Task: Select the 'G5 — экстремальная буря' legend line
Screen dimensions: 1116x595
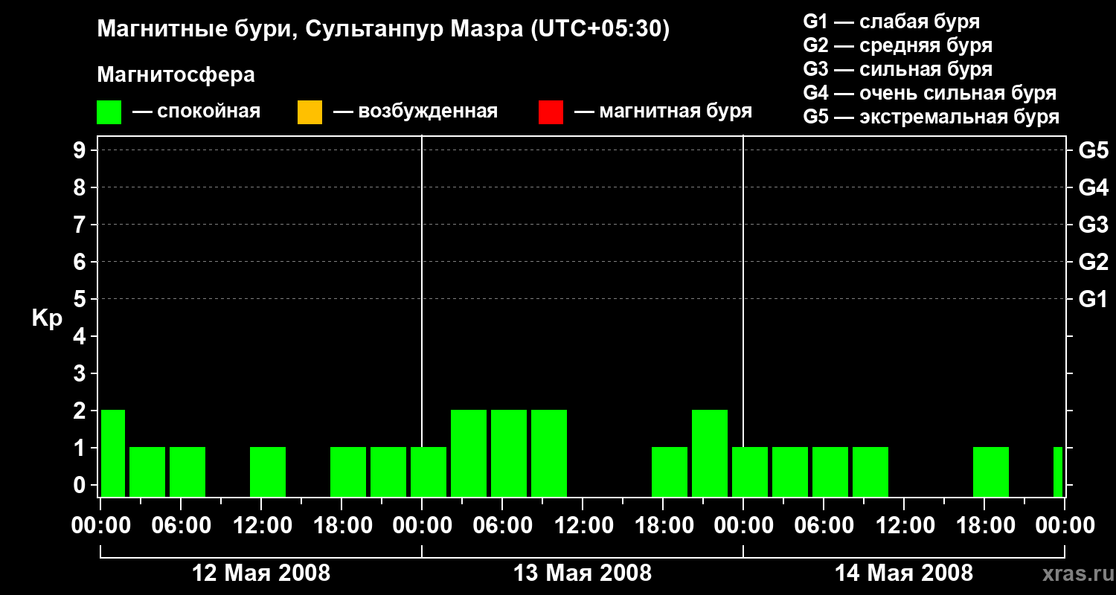Action: tap(931, 117)
